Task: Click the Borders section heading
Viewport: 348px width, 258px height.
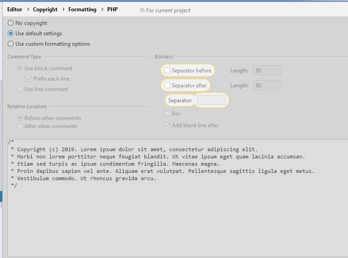Action: pyautogui.click(x=163, y=57)
